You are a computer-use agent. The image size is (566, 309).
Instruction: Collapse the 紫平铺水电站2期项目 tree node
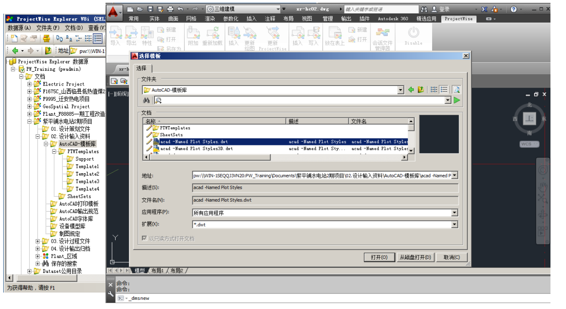(x=30, y=121)
